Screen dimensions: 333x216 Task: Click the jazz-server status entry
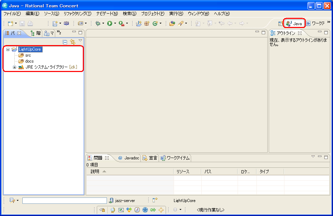[x=122, y=201]
